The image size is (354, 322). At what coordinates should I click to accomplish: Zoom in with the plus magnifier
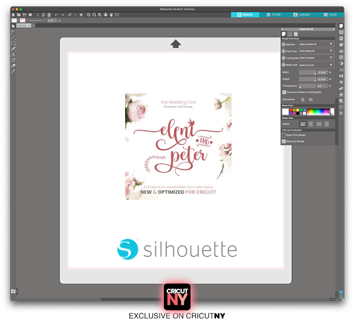(88, 15)
